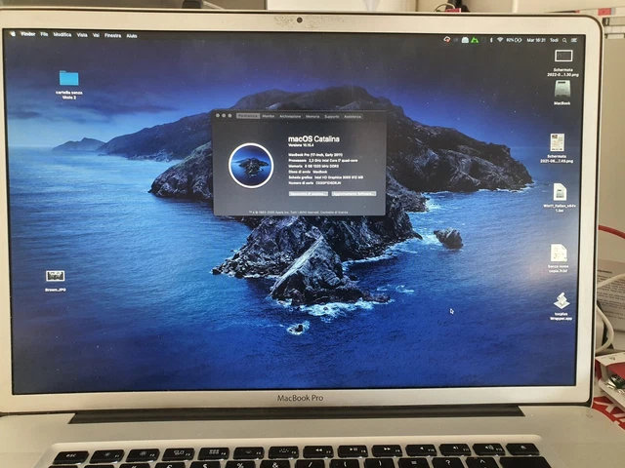Click the green menu bar status icon
The height and width of the screenshot is (468, 625).
pos(475,40)
